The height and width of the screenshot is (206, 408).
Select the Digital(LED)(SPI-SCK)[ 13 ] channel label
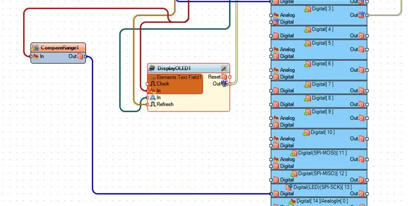click(x=323, y=187)
